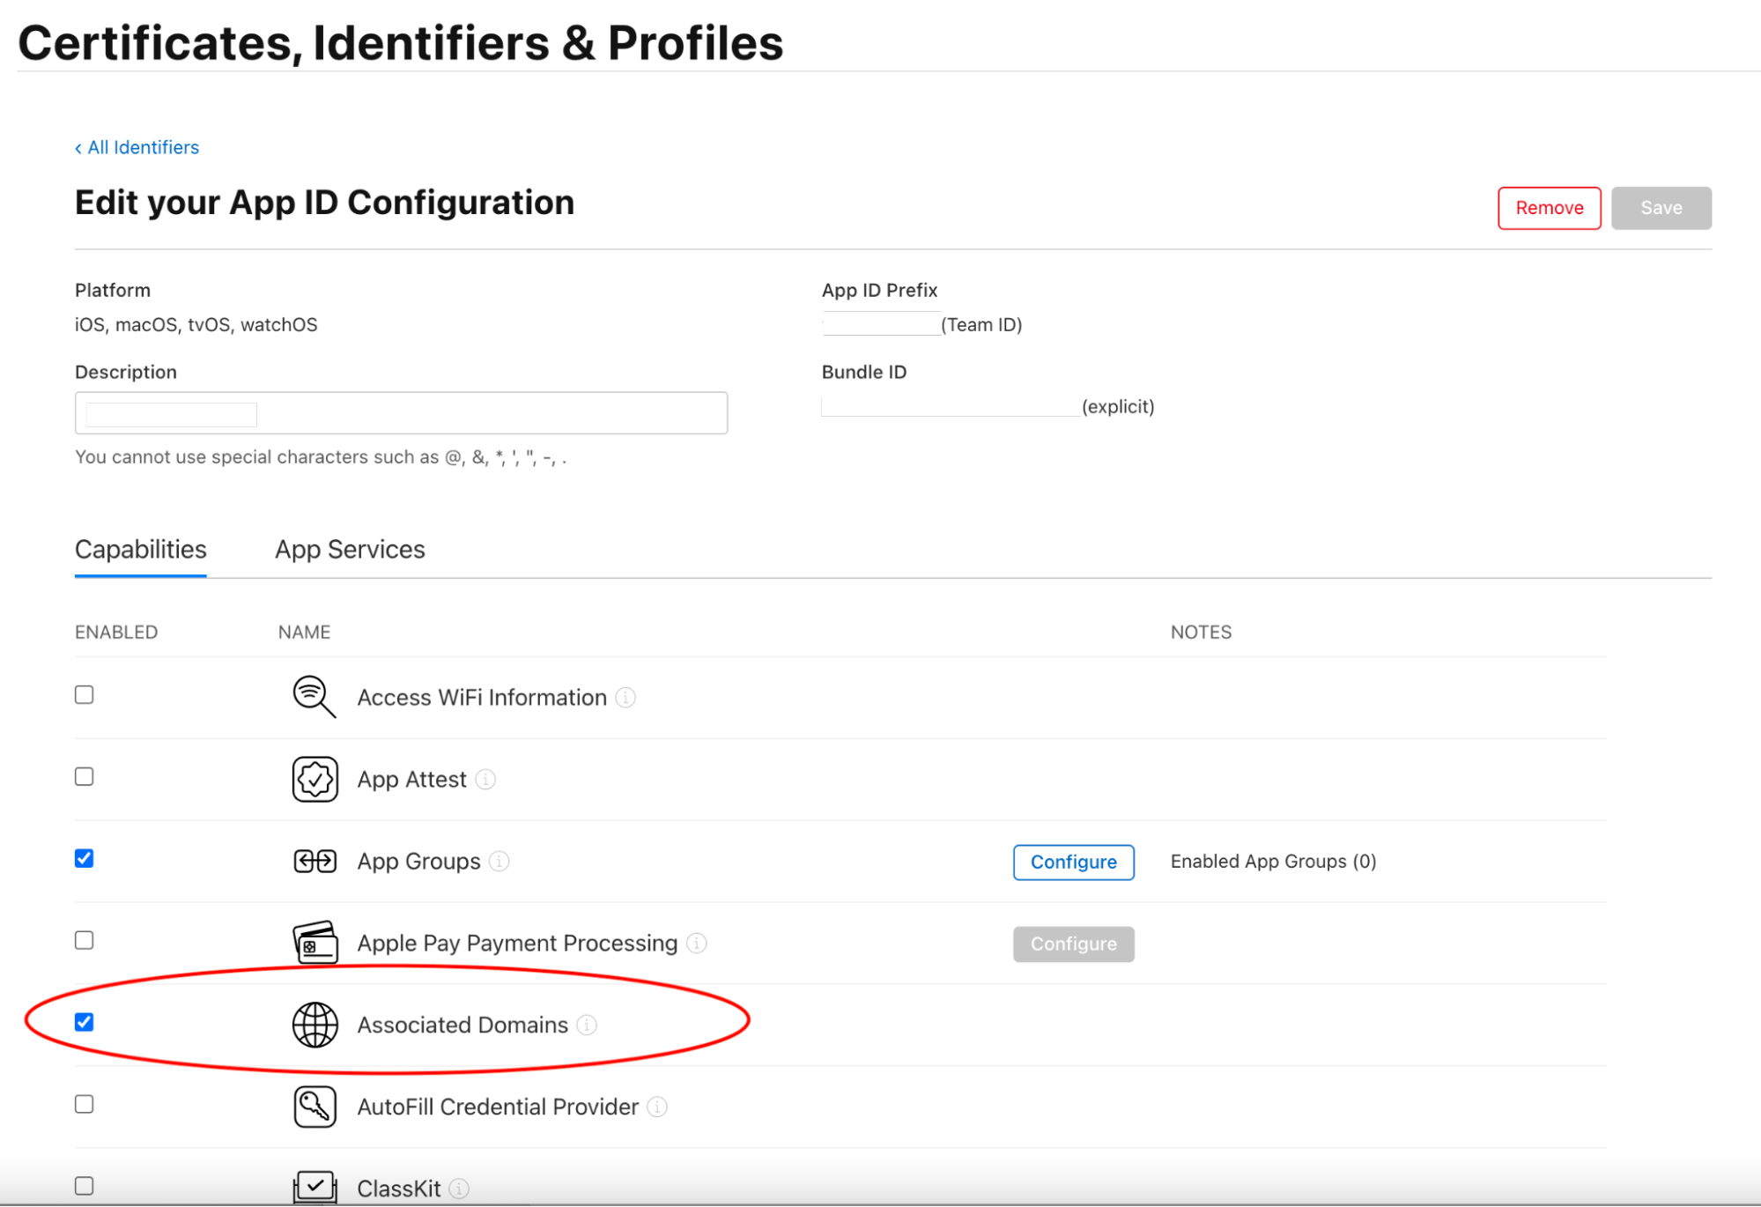Click the ClassKit checkmark icon

click(x=314, y=1186)
